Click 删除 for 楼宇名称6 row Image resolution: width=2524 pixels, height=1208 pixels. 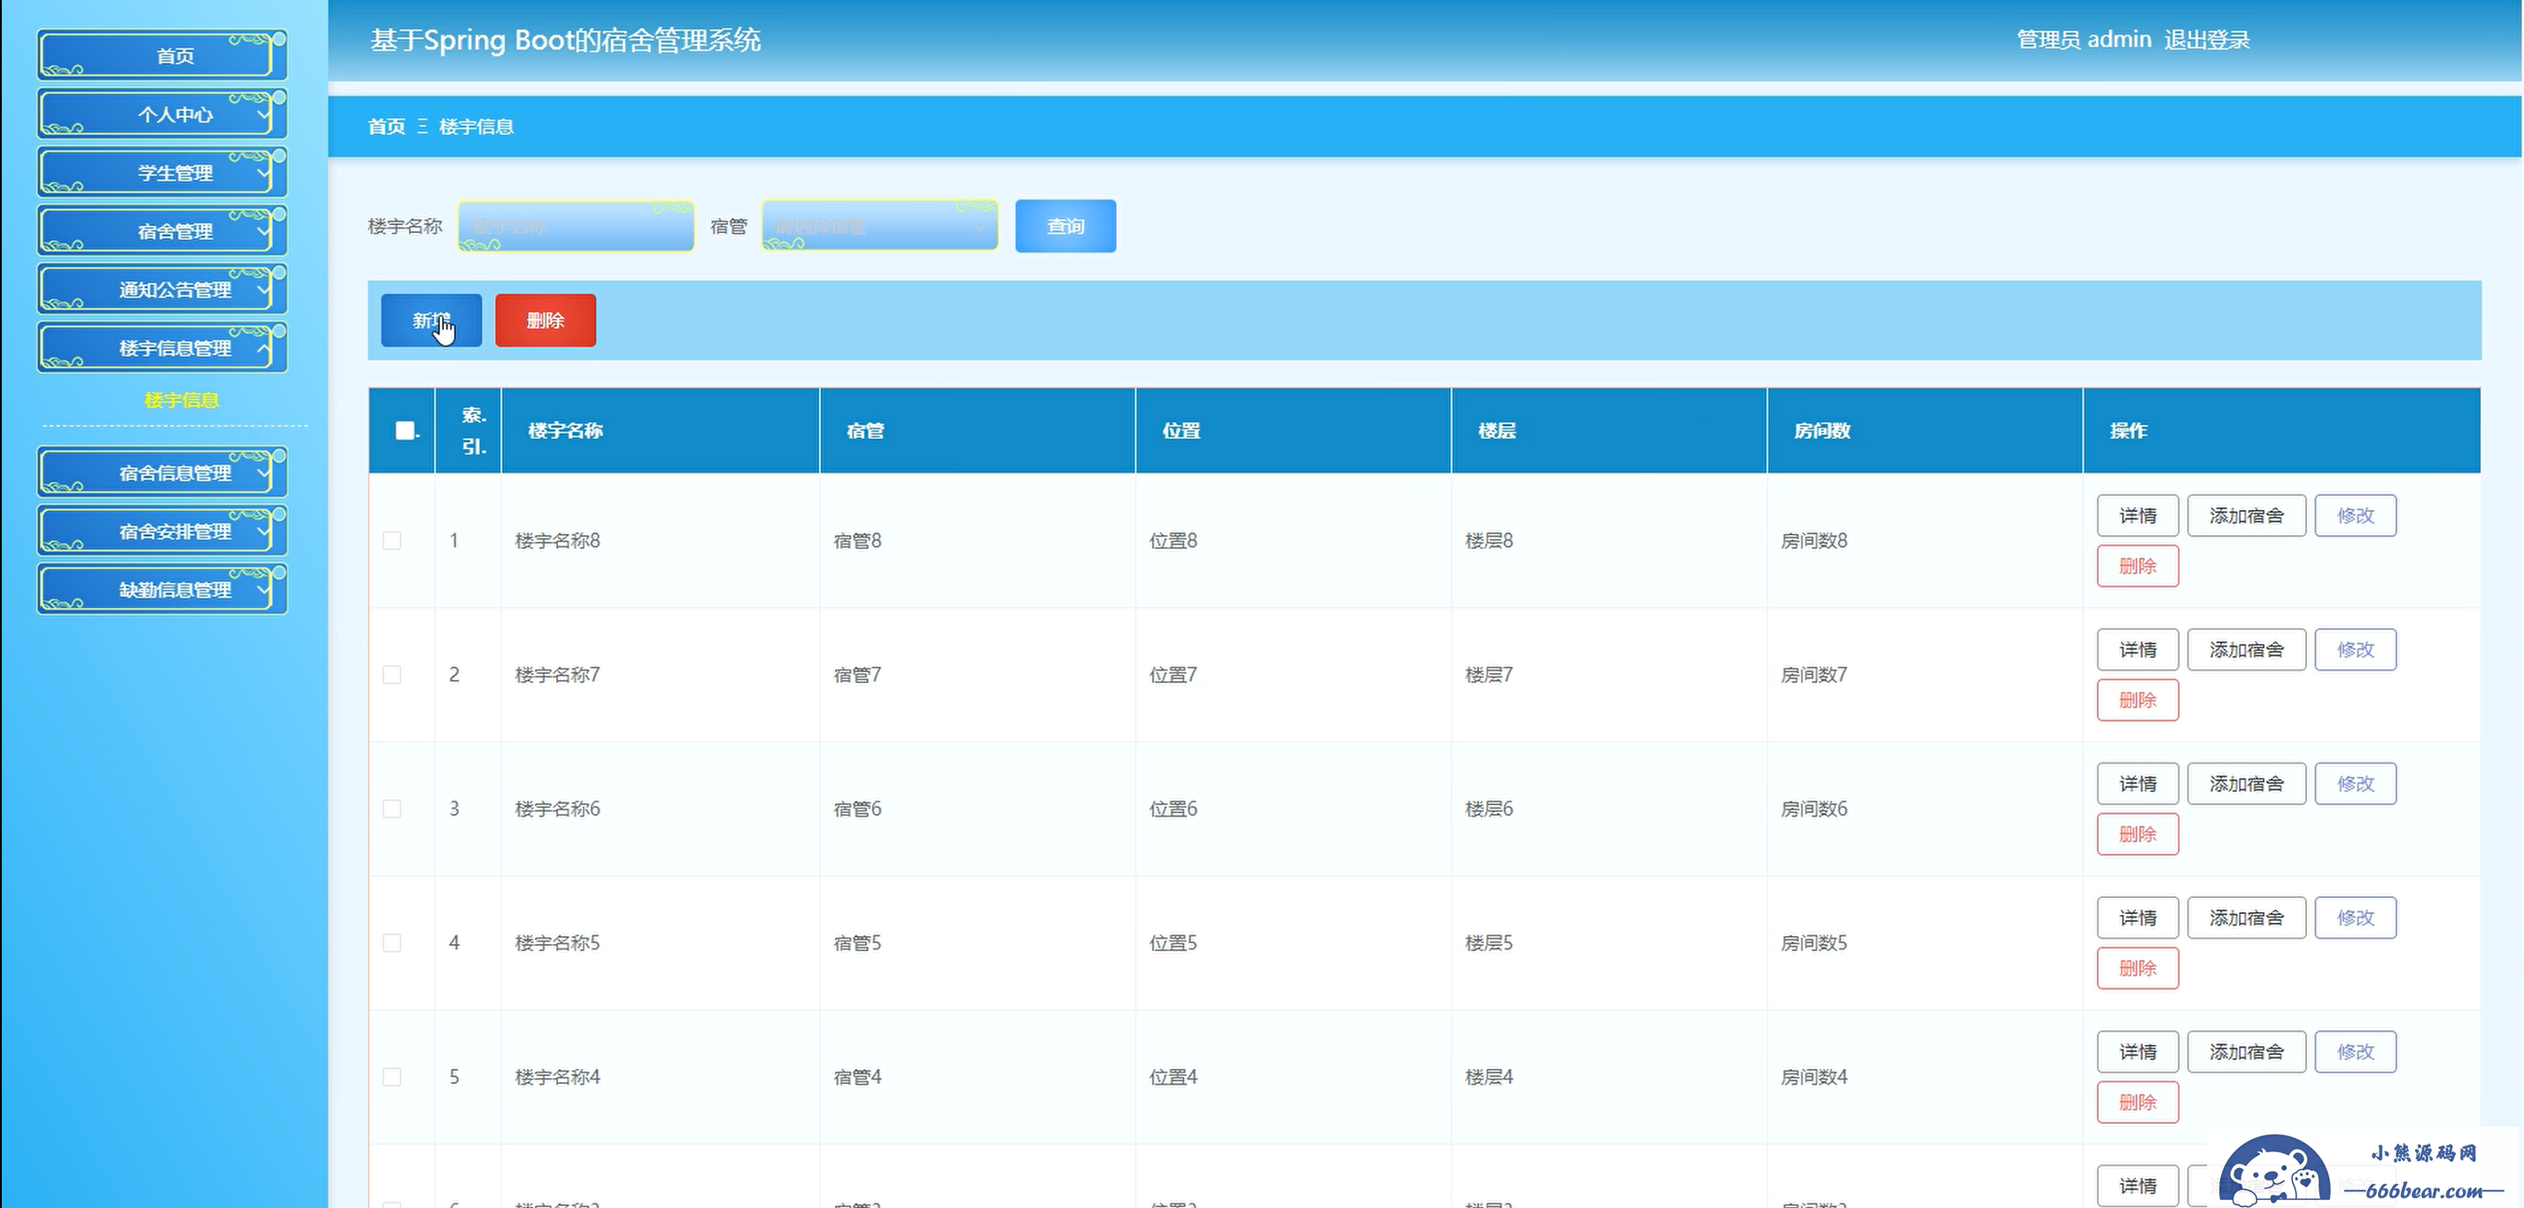(x=2138, y=835)
